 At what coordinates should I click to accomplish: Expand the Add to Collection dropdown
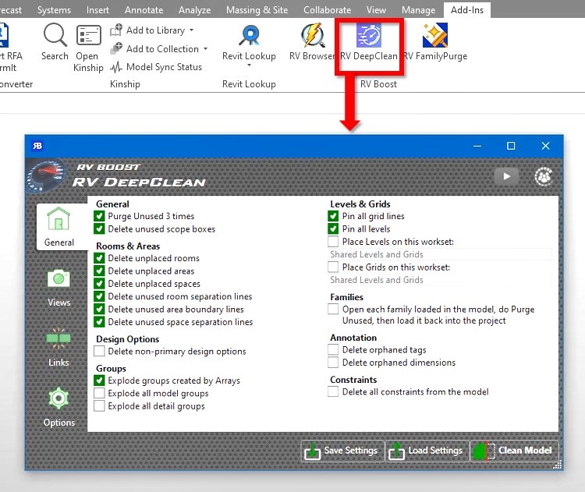click(205, 49)
